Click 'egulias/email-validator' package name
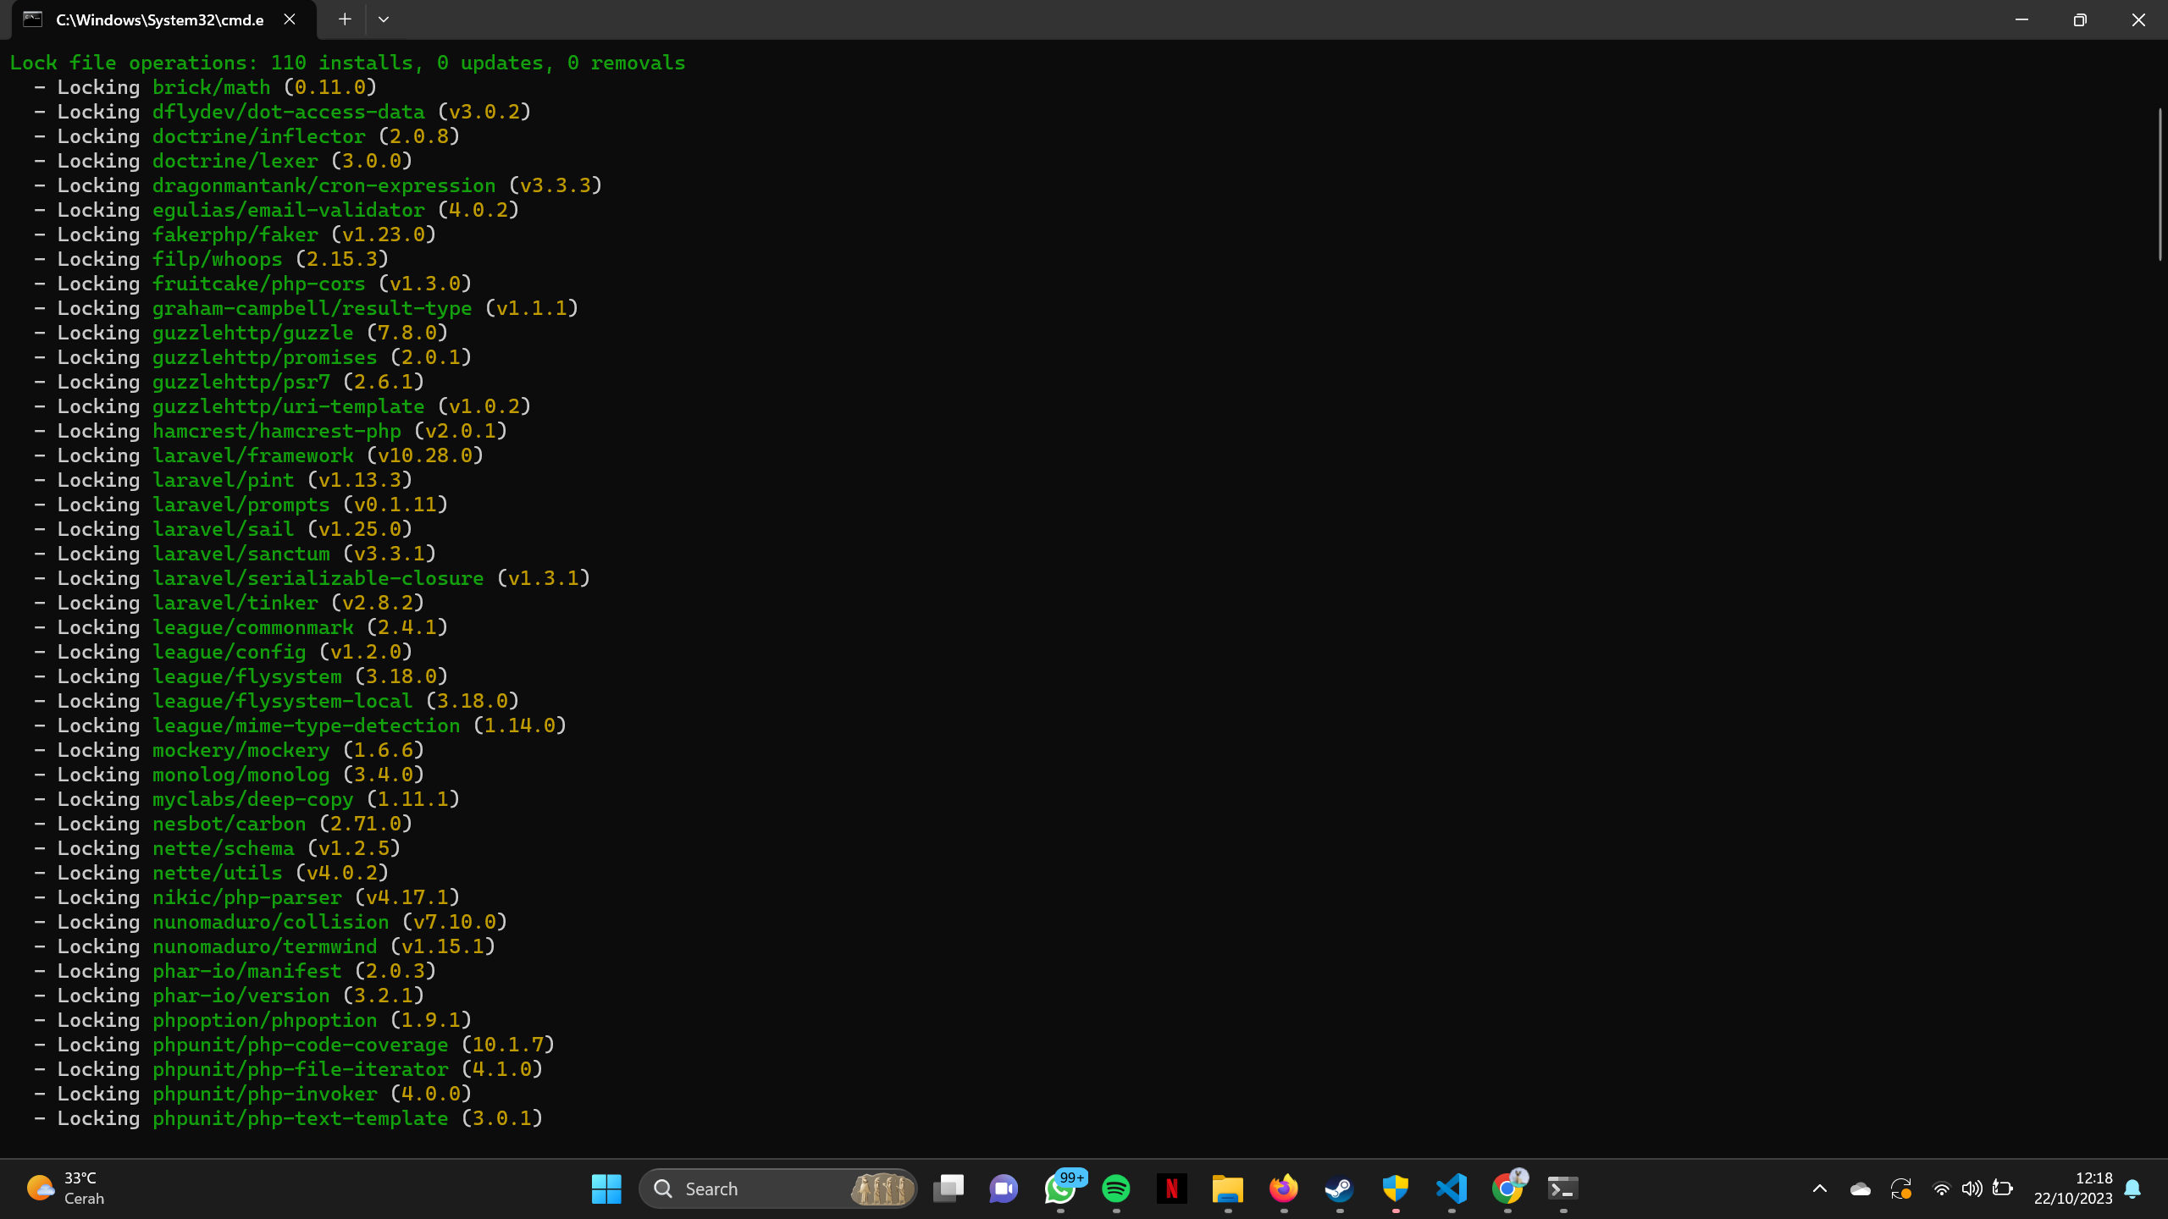Viewport: 2168px width, 1219px height. tap(289, 210)
